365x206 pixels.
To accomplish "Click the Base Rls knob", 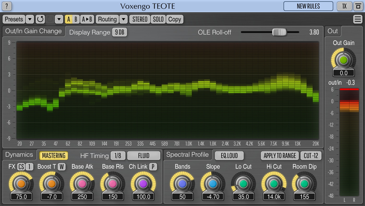I will [113, 184].
